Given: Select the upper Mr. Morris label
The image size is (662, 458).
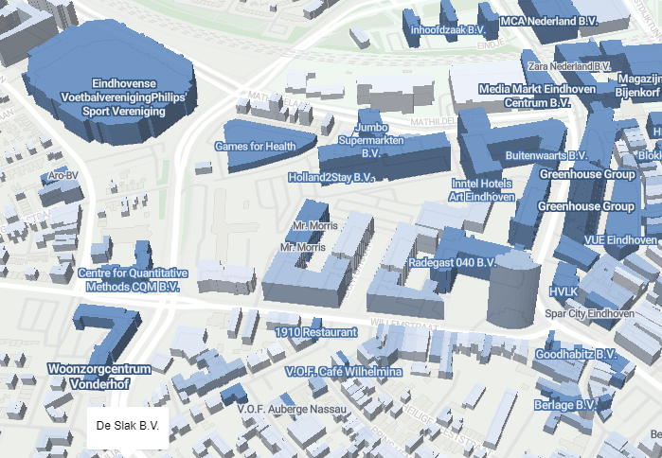Looking at the screenshot, I should pyautogui.click(x=315, y=225).
